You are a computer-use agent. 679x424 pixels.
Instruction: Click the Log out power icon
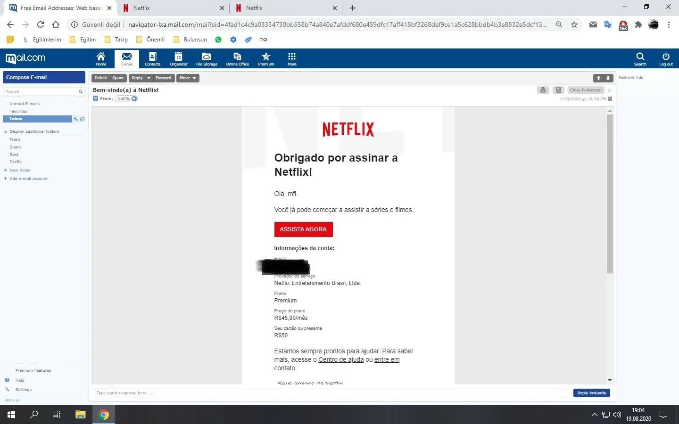click(x=666, y=59)
